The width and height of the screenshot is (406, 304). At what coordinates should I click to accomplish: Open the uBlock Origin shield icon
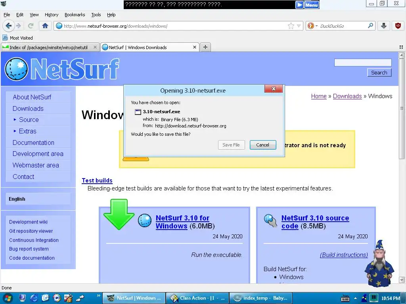pyautogui.click(x=398, y=26)
